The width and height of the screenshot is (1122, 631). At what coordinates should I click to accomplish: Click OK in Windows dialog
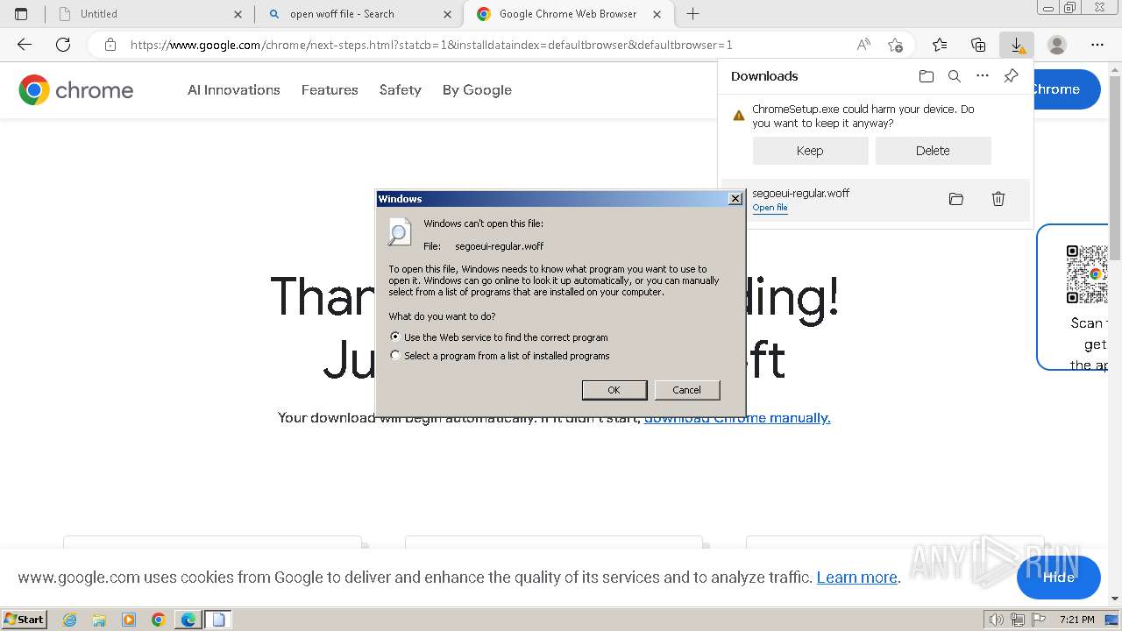(x=614, y=390)
